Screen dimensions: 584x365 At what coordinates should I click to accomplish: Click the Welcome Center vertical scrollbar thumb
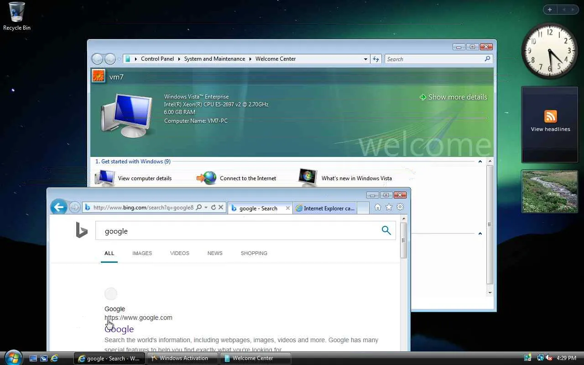point(490,224)
